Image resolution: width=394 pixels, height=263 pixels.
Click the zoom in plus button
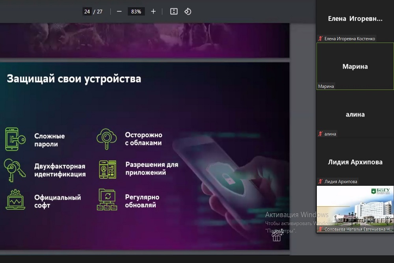pos(153,11)
